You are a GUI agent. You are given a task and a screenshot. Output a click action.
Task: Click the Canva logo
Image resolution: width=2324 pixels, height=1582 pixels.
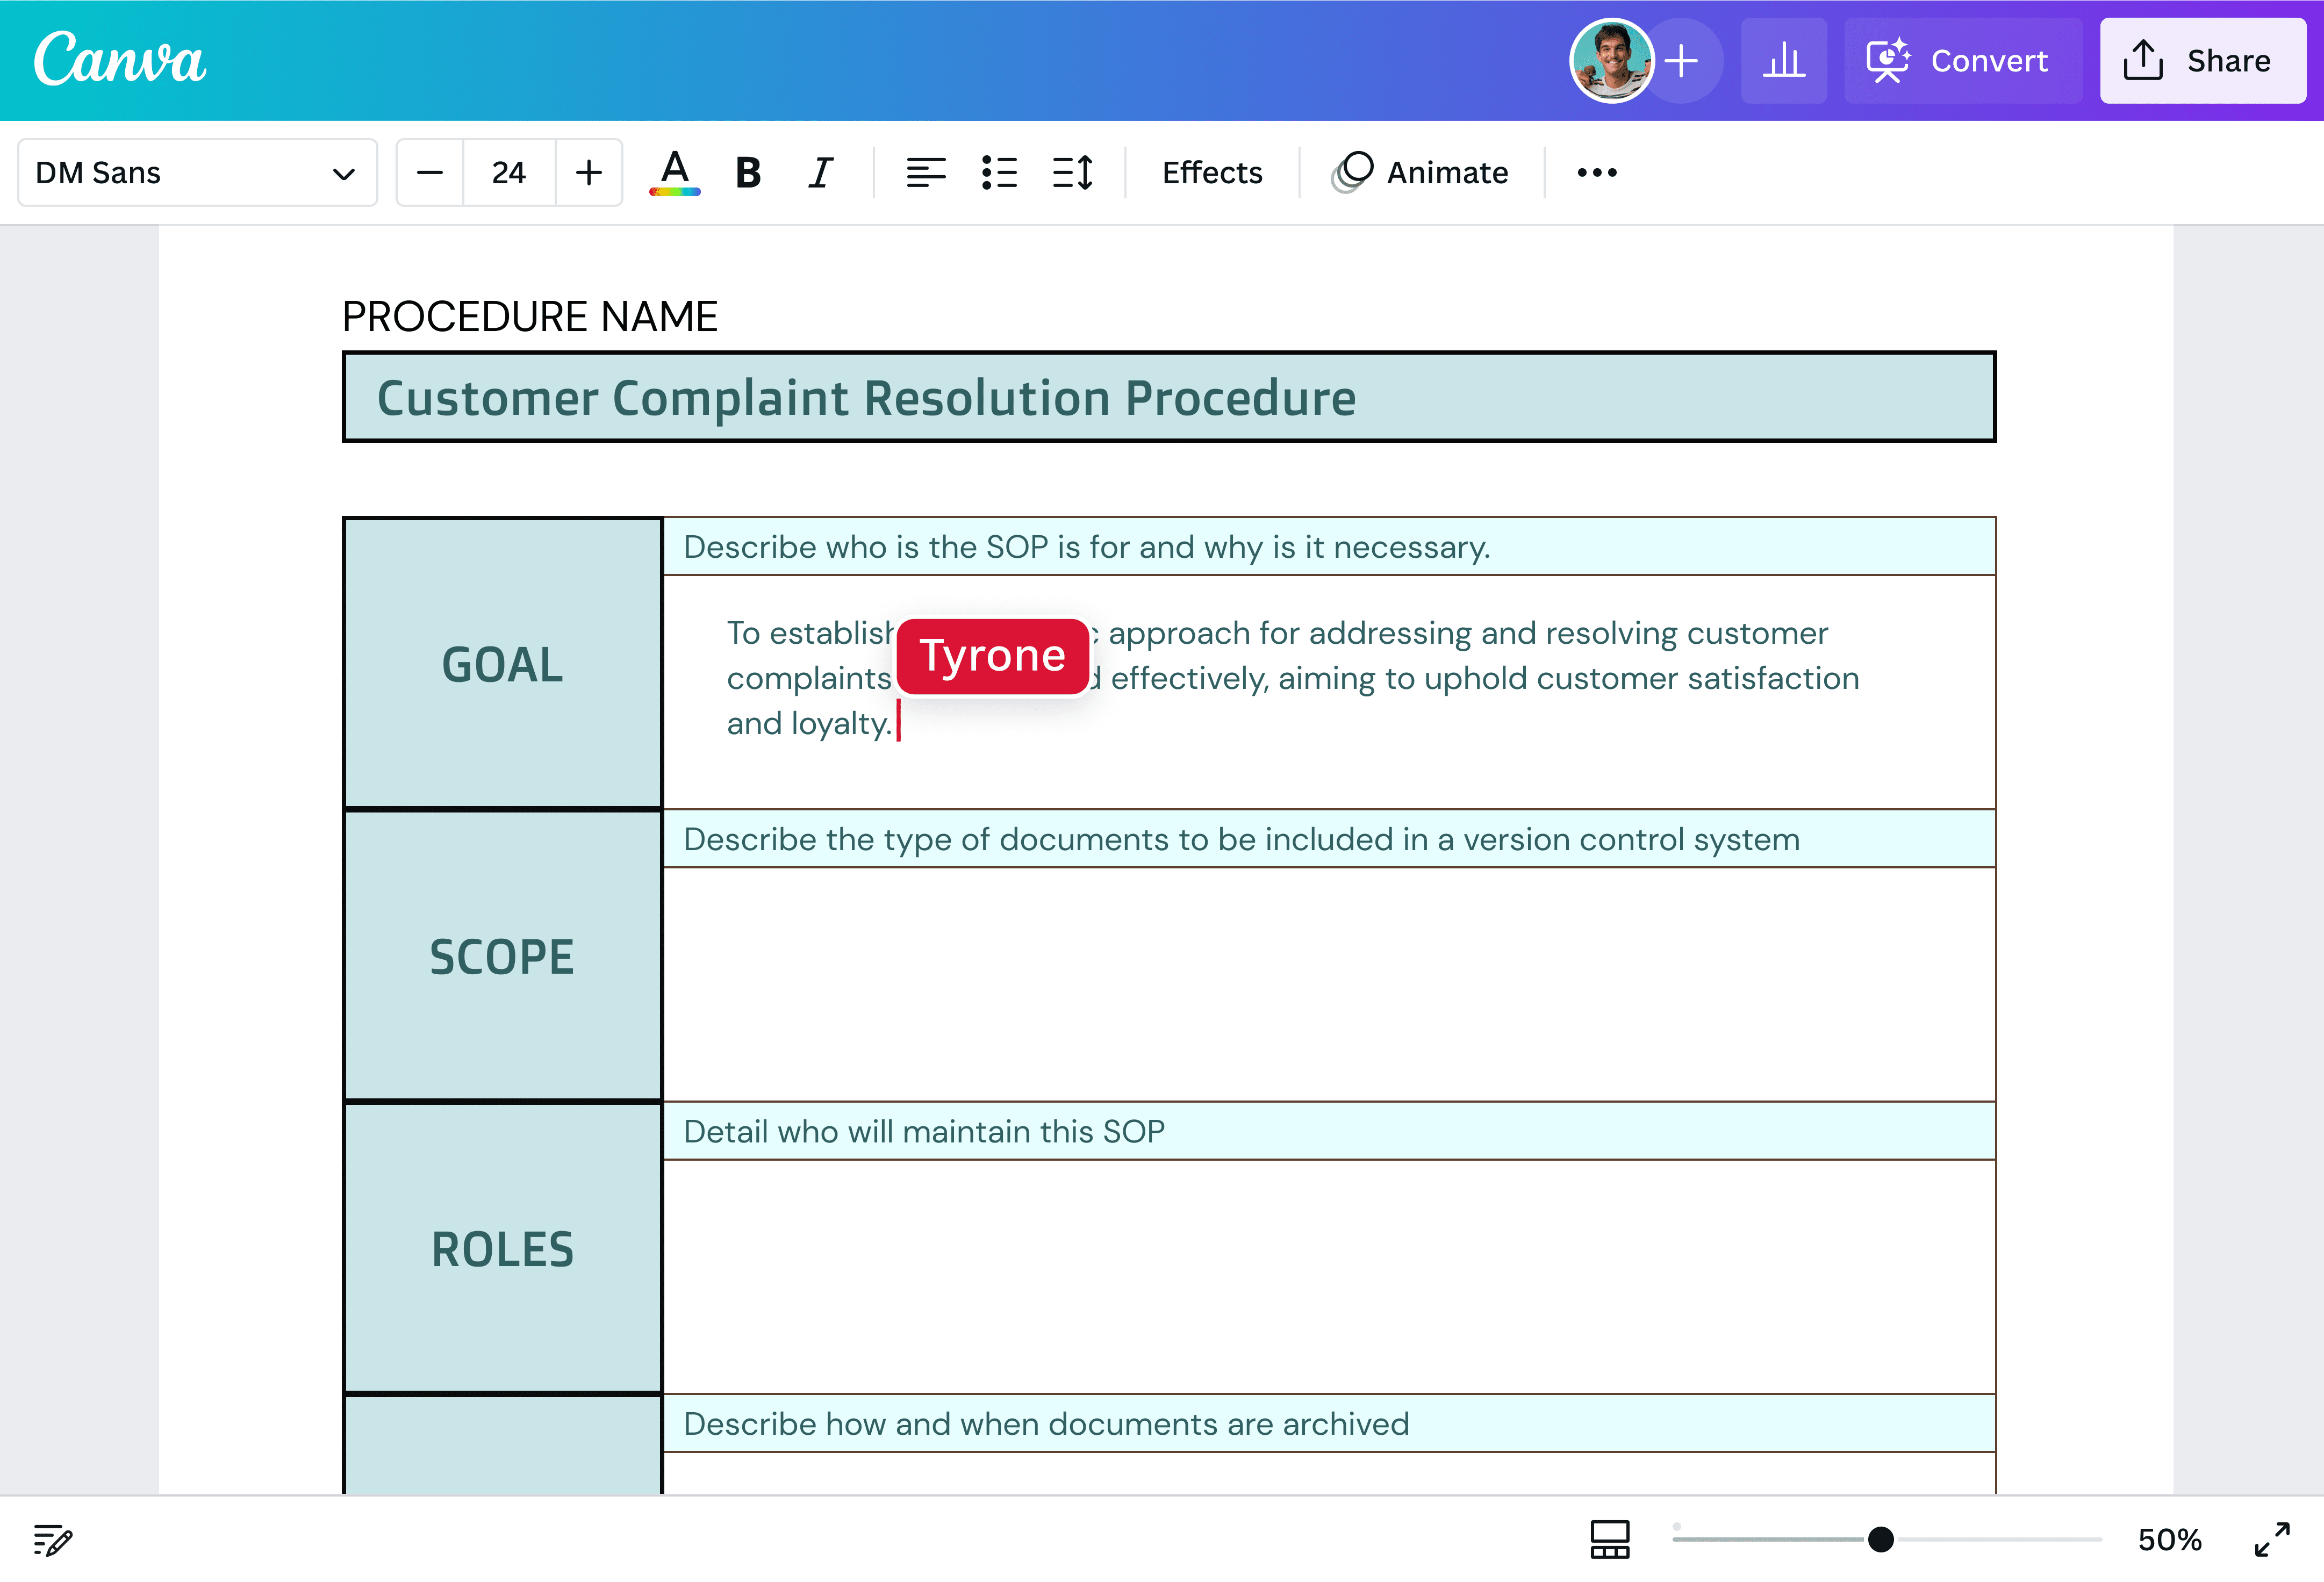point(119,60)
